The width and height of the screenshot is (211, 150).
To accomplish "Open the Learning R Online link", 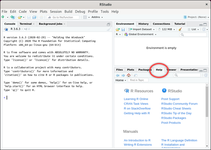I will pos(136,99).
